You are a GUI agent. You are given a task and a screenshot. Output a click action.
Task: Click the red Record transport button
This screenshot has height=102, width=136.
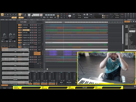click(x=41, y=15)
